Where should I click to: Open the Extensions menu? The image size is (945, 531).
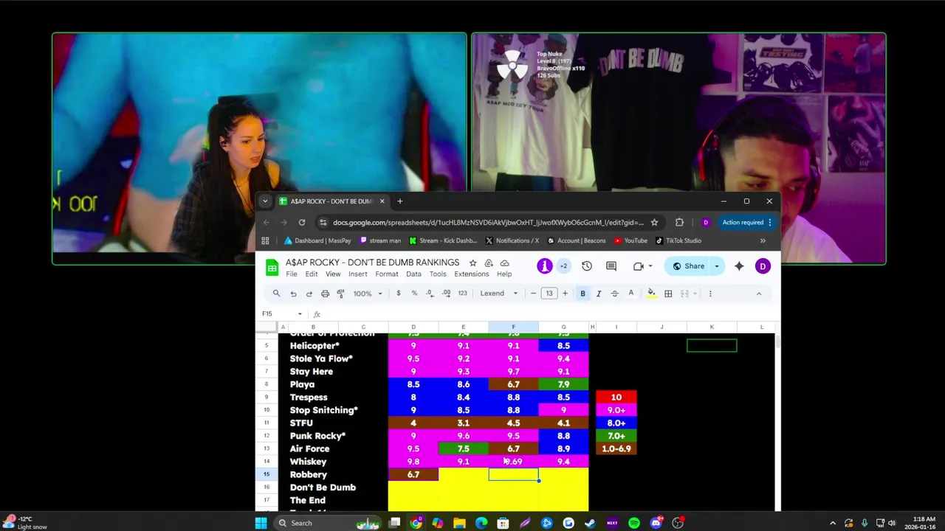click(x=471, y=274)
